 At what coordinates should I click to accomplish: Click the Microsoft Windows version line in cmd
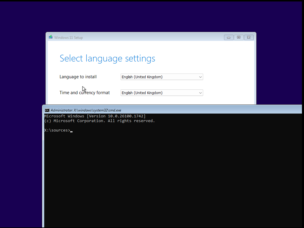pyautogui.click(x=95, y=116)
